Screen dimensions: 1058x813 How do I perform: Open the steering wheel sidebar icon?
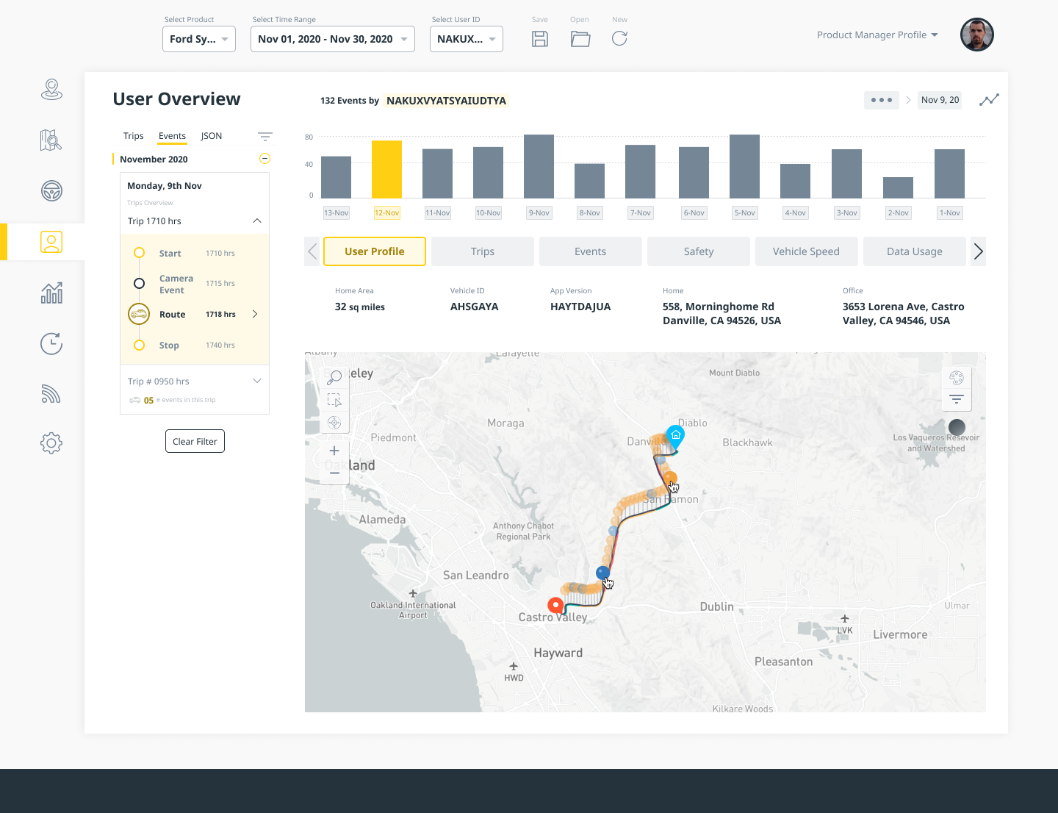point(51,191)
